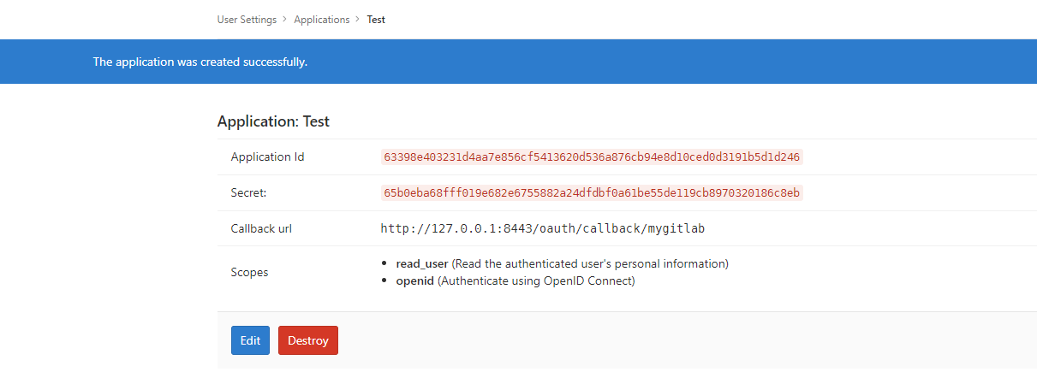Click the Application: Test heading
Image resolution: width=1037 pixels, height=372 pixels.
pos(273,121)
